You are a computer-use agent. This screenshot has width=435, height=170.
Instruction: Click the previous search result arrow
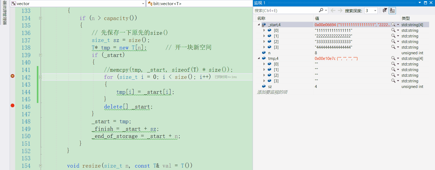[x=333, y=10]
